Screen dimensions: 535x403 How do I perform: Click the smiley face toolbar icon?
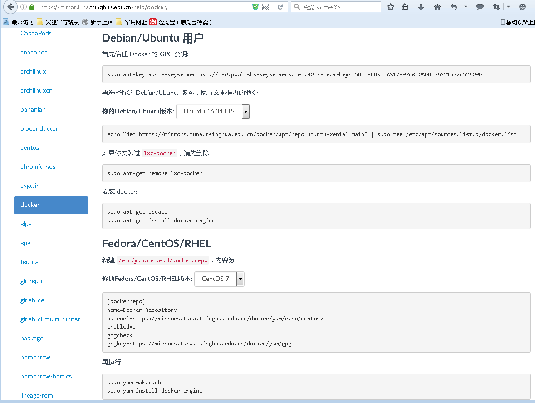(522, 7)
